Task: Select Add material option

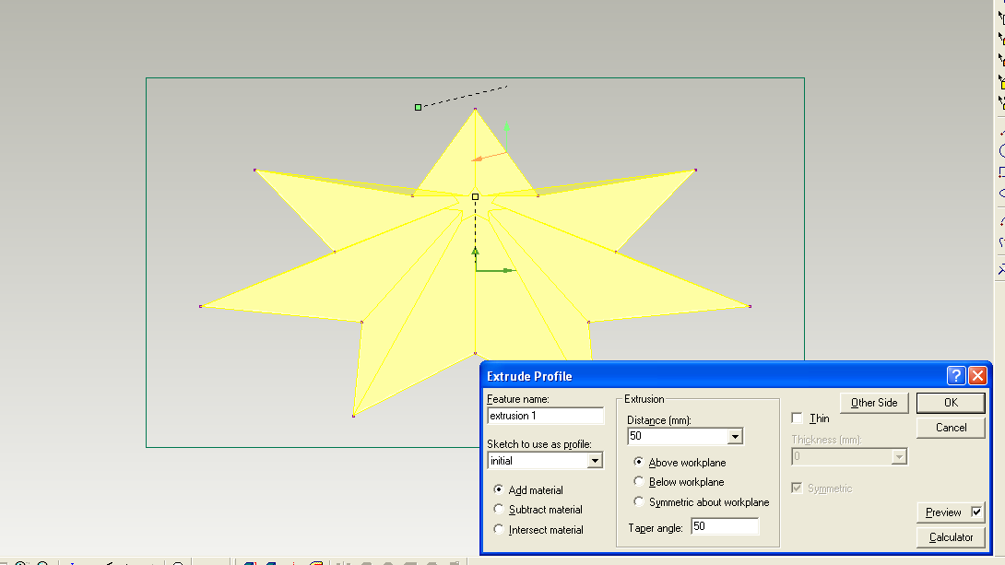Action: tap(499, 489)
